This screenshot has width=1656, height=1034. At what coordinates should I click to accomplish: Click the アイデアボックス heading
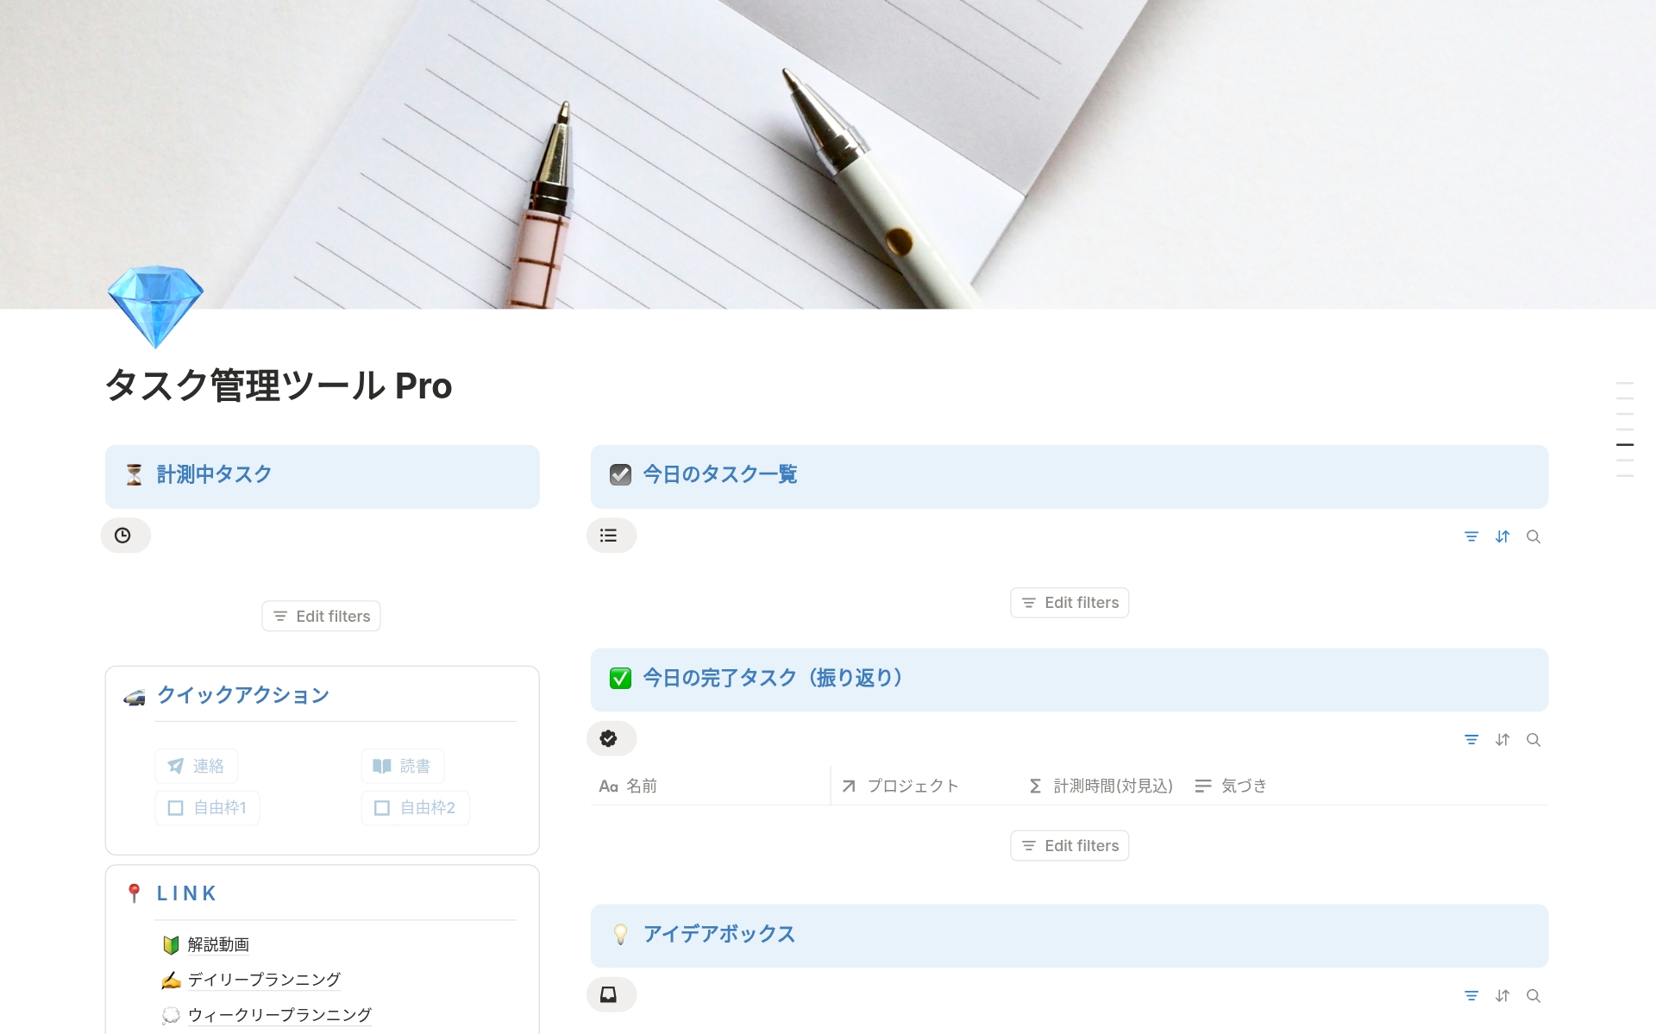click(x=719, y=934)
